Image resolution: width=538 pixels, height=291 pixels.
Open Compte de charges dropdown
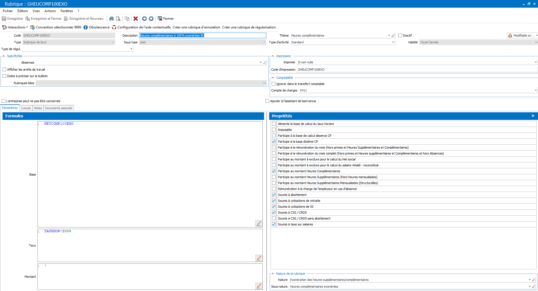535,90
